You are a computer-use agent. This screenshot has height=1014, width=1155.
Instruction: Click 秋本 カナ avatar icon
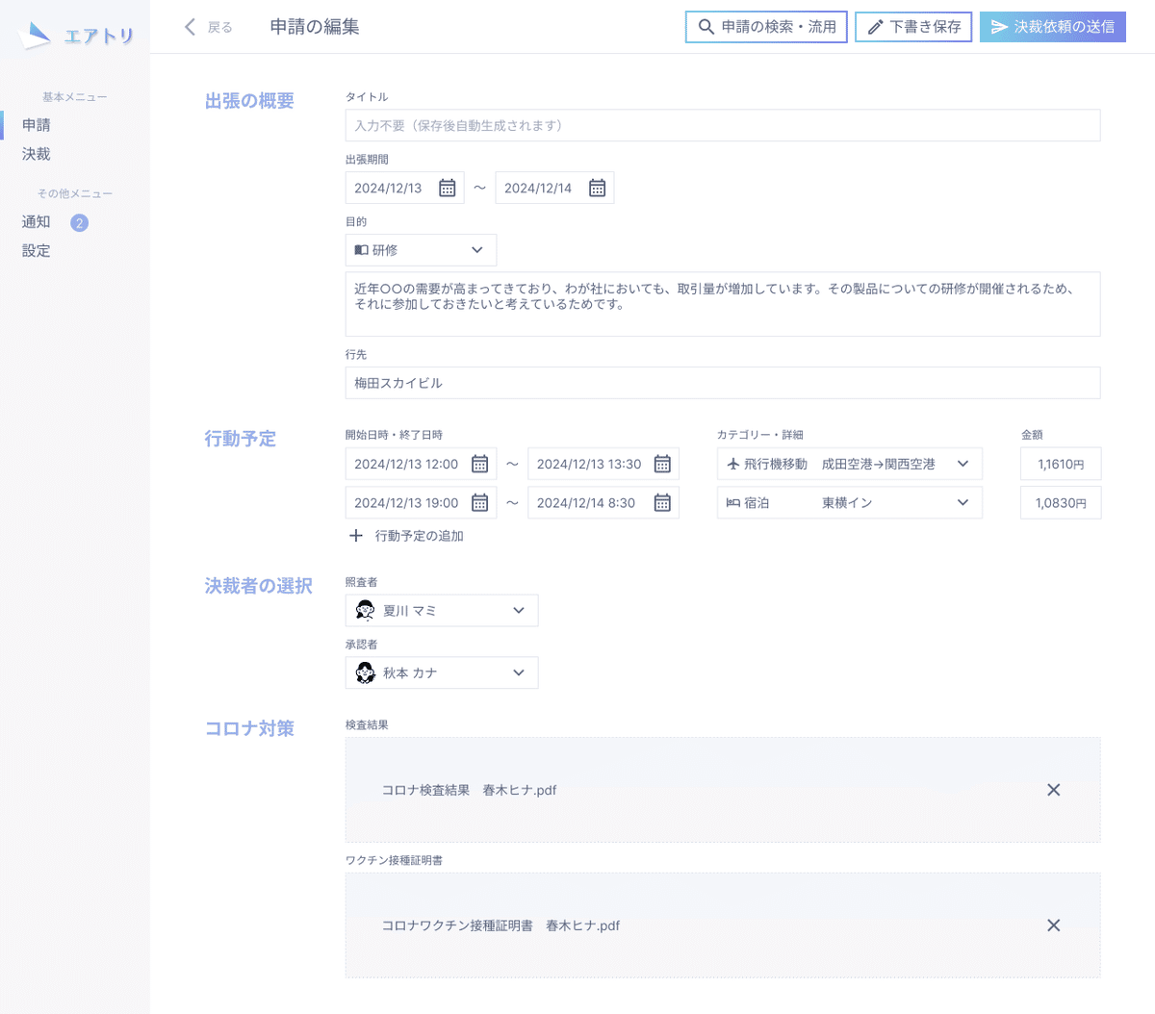(365, 672)
